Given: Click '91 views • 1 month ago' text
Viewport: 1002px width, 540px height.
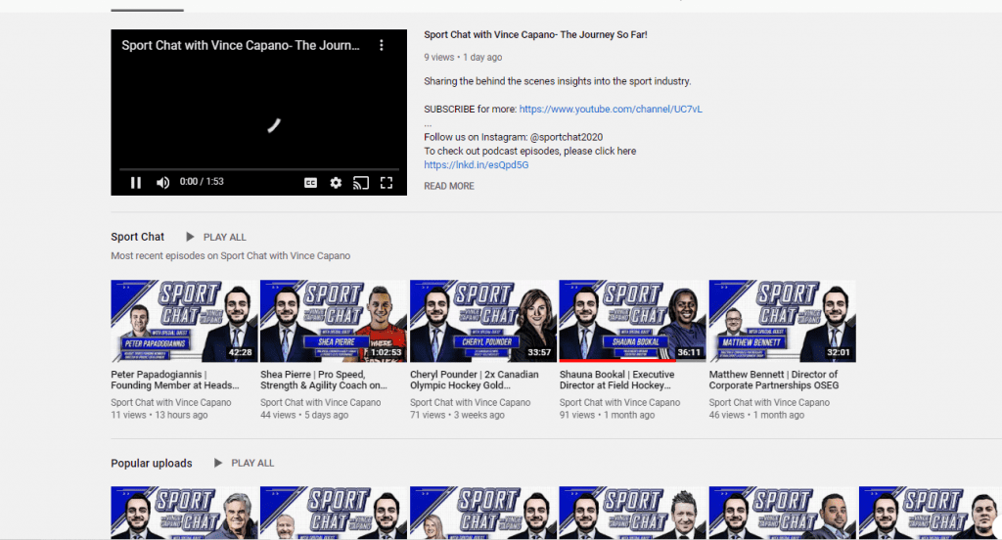Looking at the screenshot, I should tap(607, 416).
